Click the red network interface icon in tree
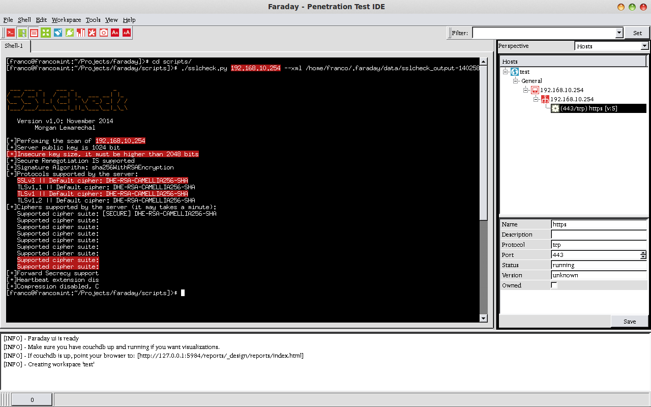The width and height of the screenshot is (651, 407). click(x=545, y=99)
